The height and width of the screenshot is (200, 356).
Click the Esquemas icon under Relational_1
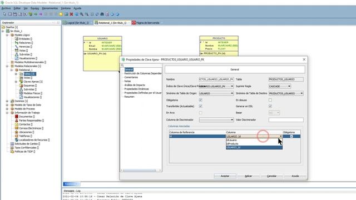(21, 86)
